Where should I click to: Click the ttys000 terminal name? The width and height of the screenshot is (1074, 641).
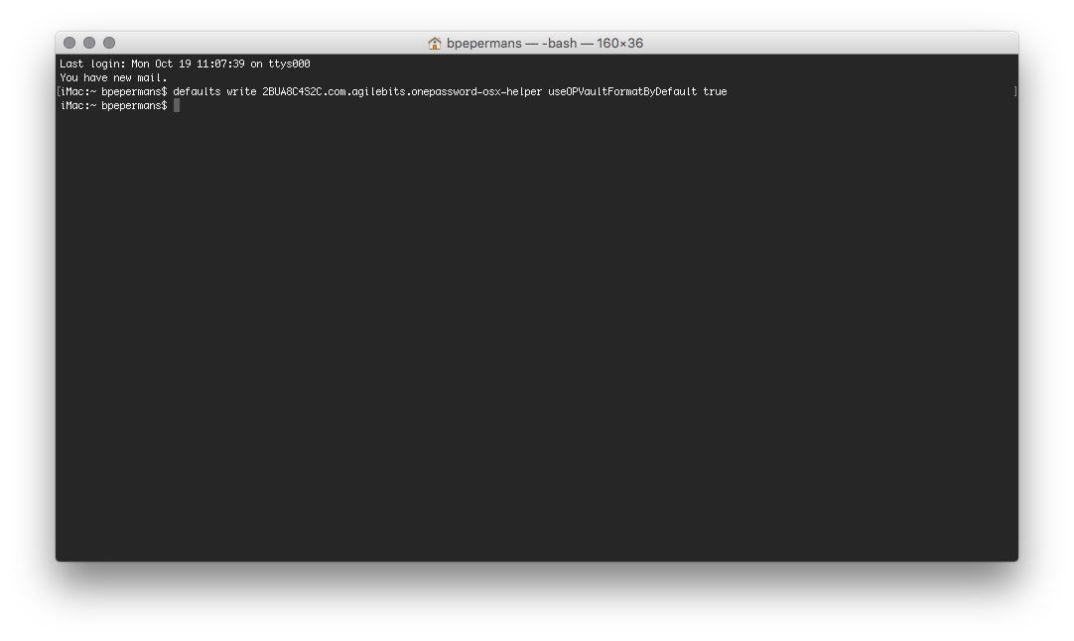click(289, 64)
